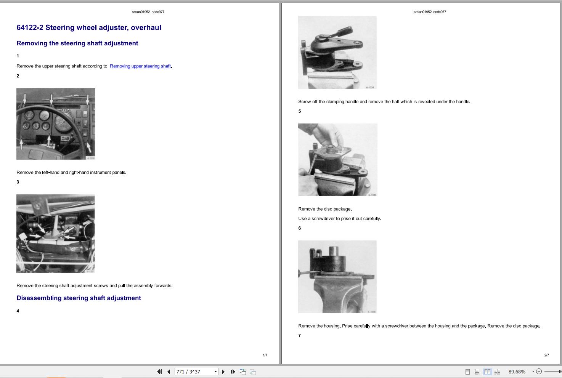Image resolution: width=562 pixels, height=378 pixels.
Task: Click the dashboard instrument panel photo
Action: 56,123
